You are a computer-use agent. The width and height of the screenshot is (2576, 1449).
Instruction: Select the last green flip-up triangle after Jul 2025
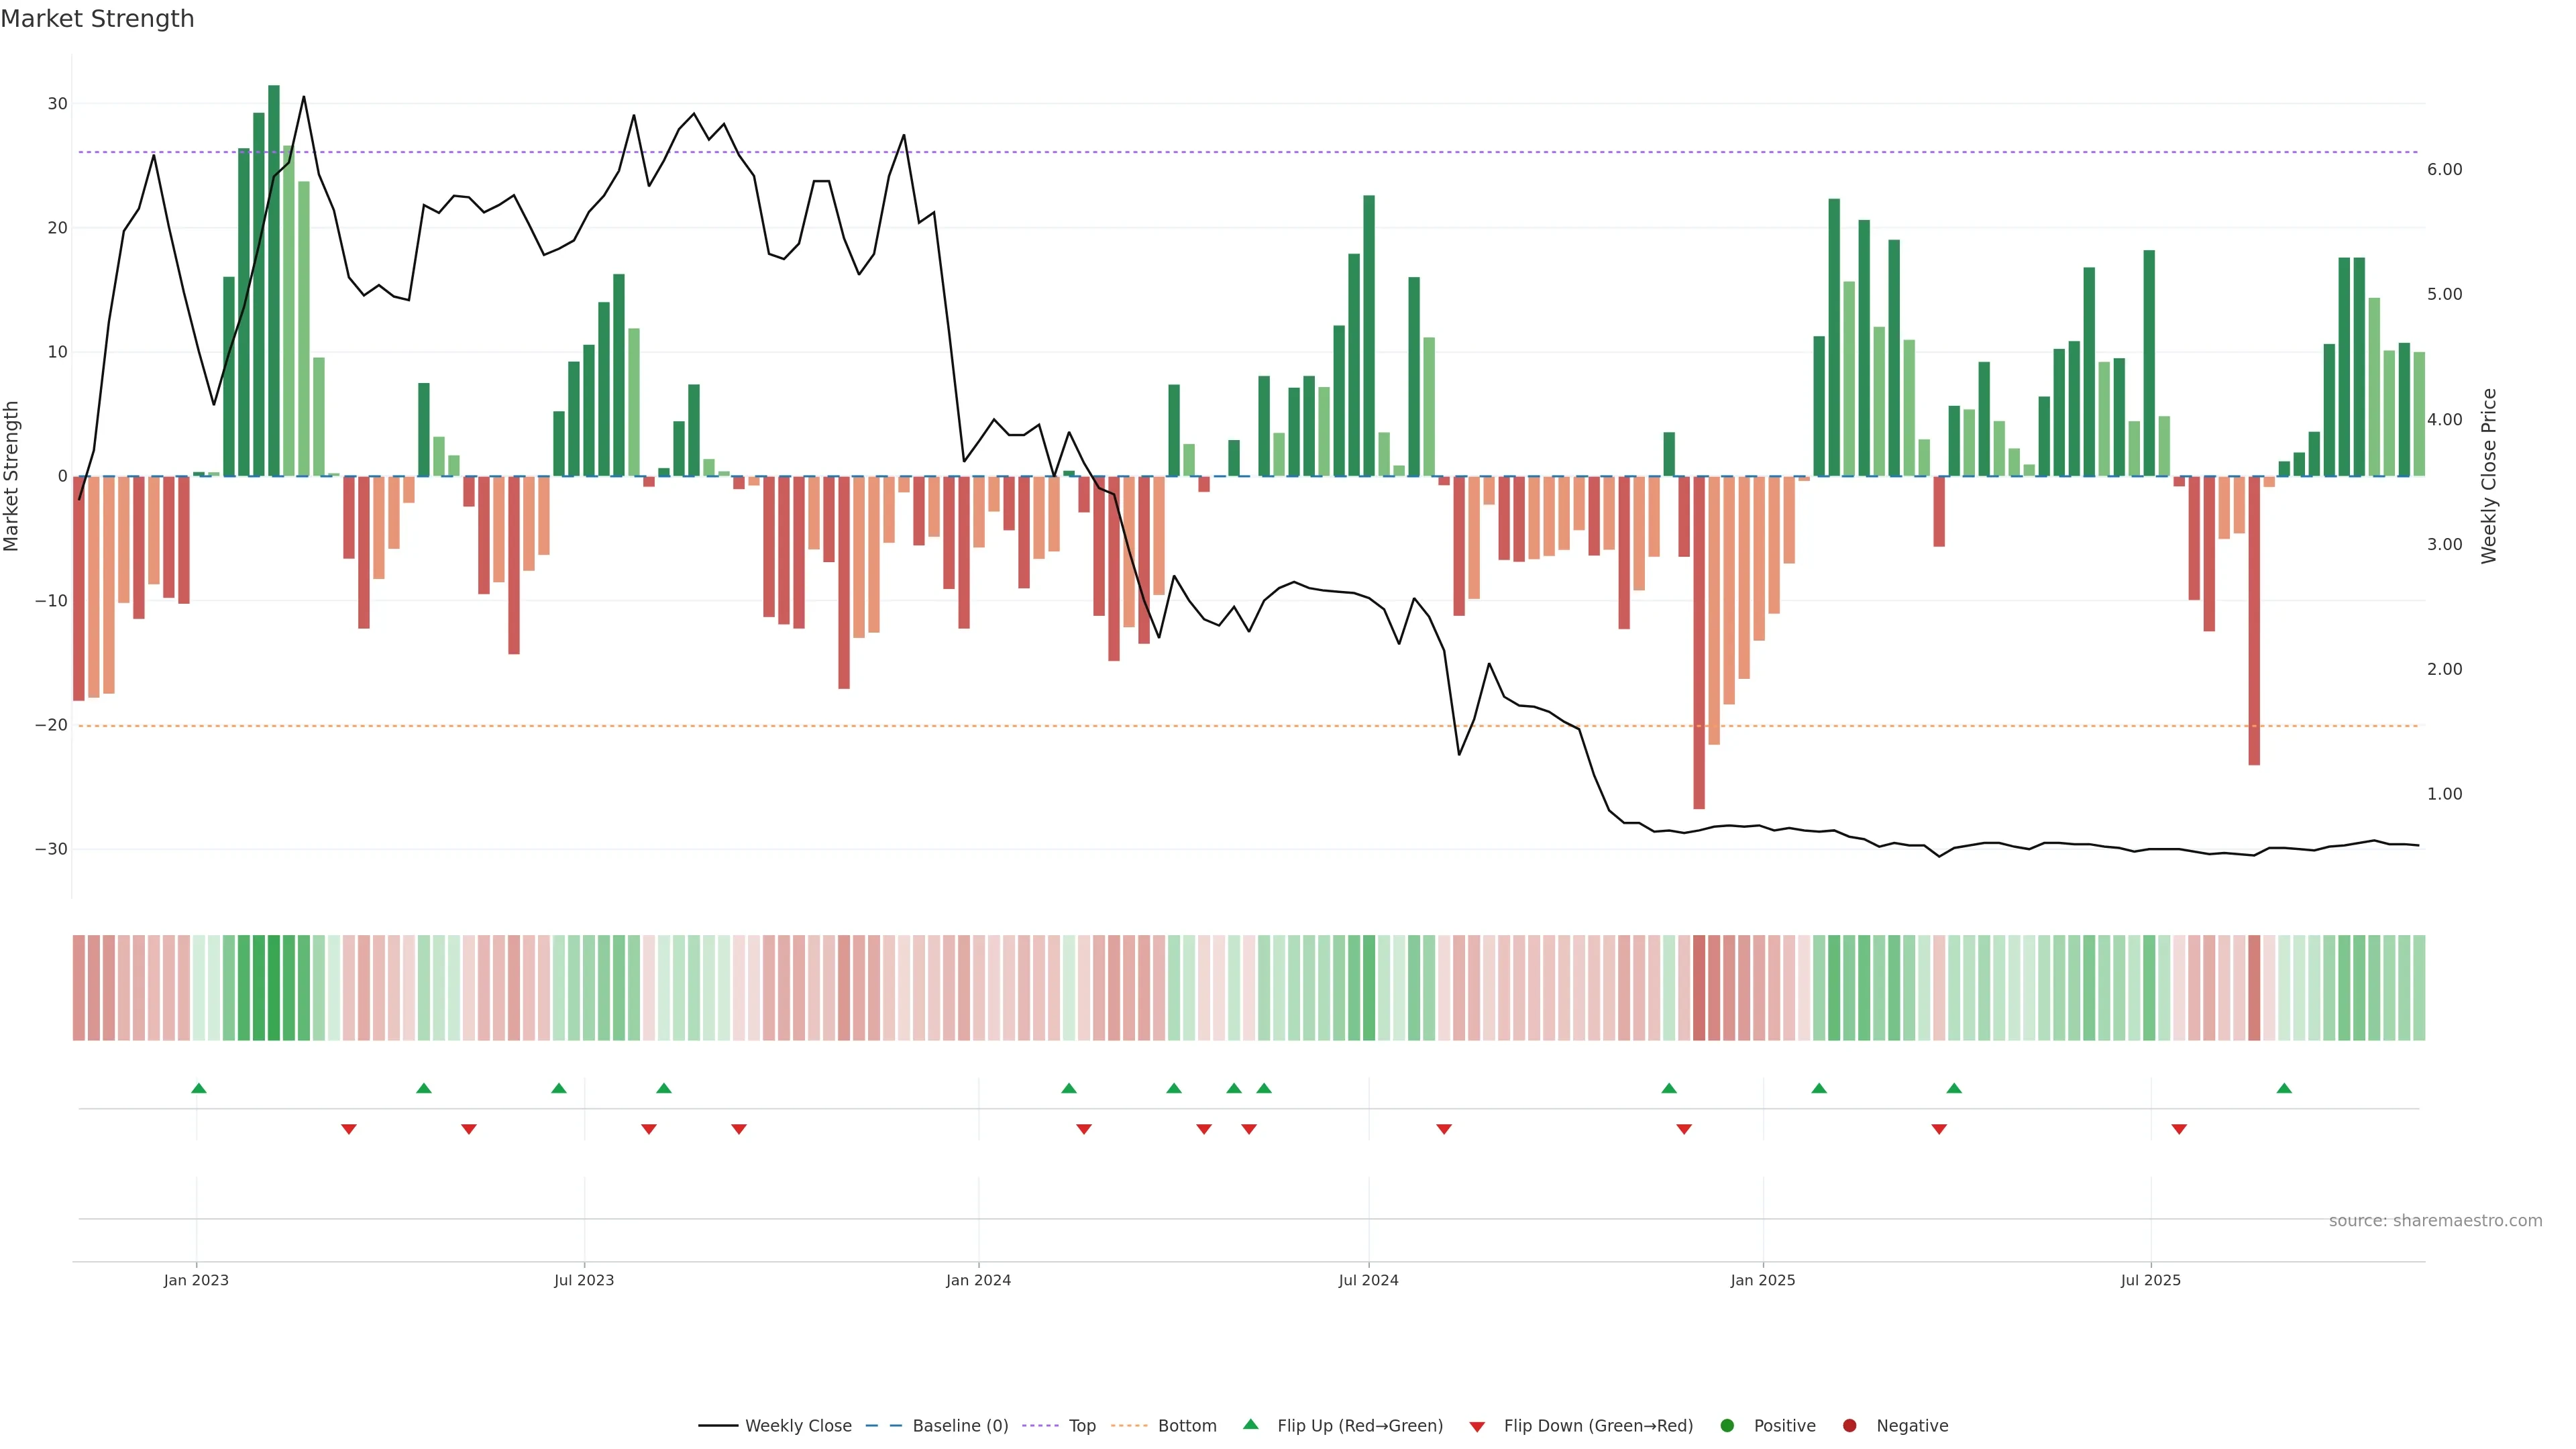[2284, 1088]
